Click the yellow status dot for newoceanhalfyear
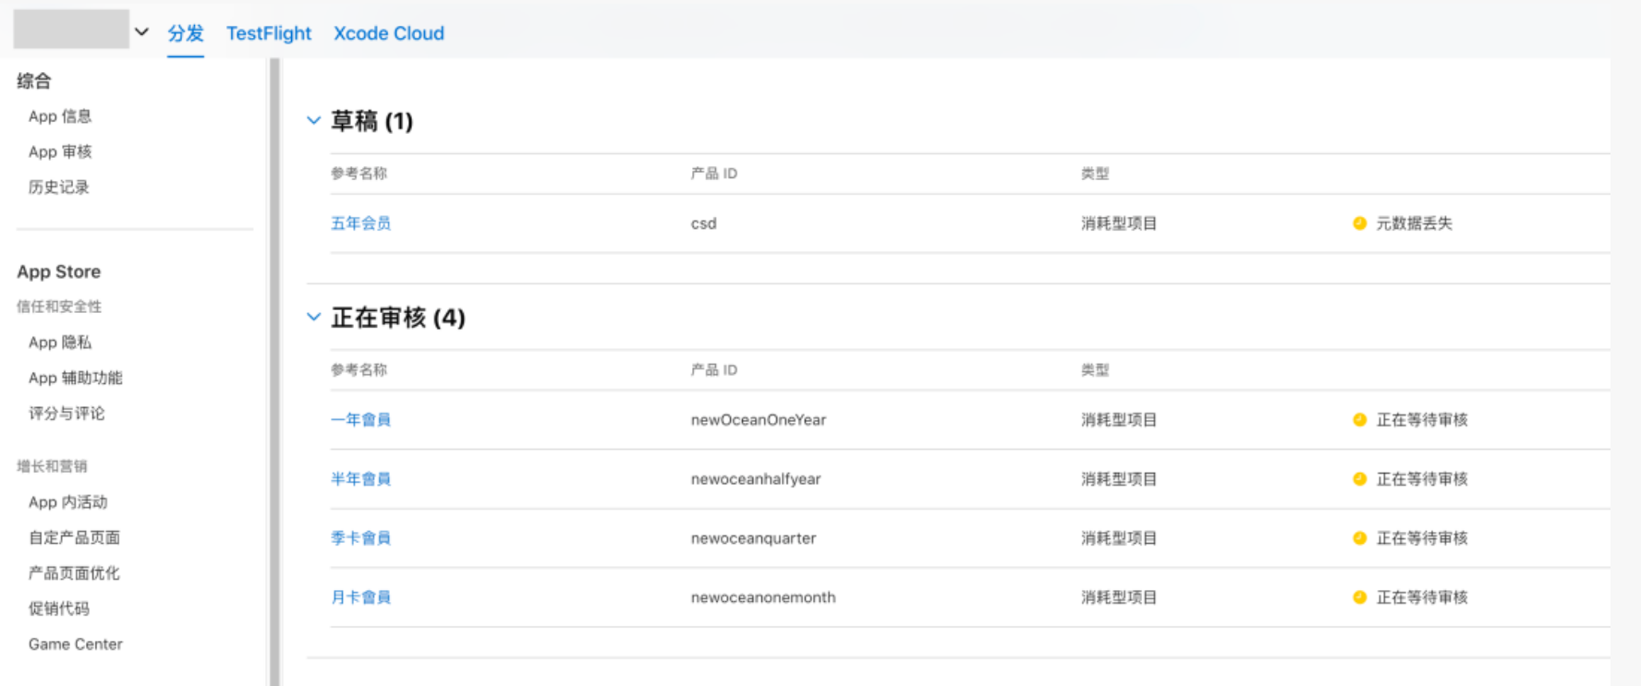1641x686 pixels. pos(1359,479)
